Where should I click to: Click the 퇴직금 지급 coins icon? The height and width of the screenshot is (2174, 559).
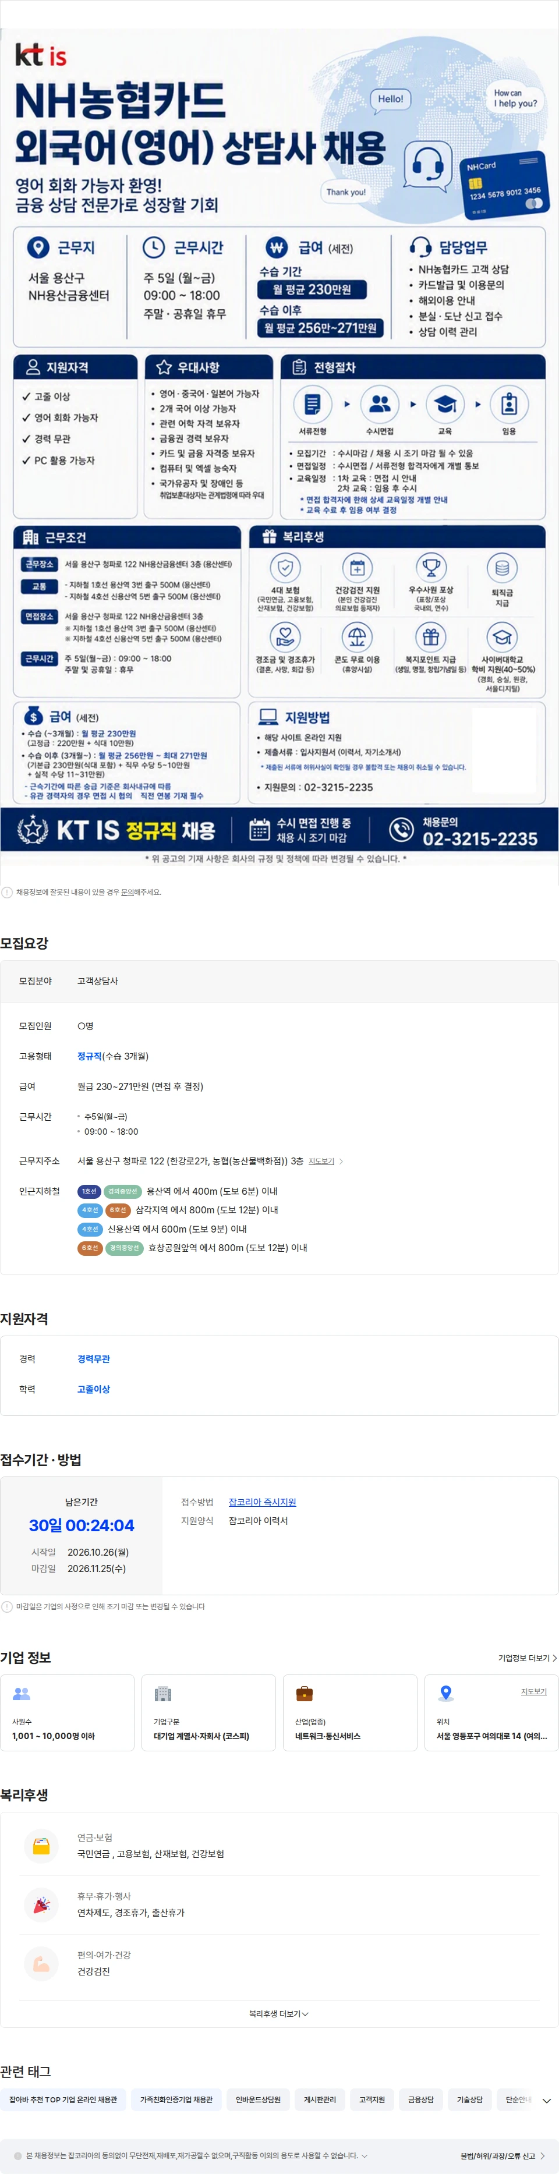coord(503,567)
